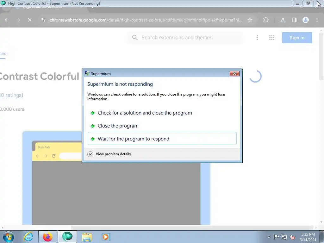Choose Close the program
The width and height of the screenshot is (324, 243).
pyautogui.click(x=162, y=126)
